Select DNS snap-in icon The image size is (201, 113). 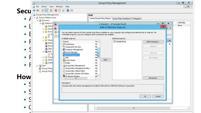click(x=64, y=58)
